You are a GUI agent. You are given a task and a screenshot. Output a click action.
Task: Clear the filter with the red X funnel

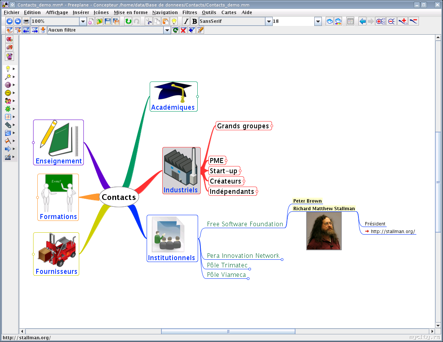183,30
